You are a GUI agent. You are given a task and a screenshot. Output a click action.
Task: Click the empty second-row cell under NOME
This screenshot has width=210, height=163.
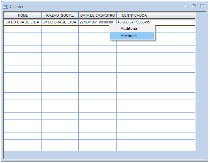pos(23,29)
